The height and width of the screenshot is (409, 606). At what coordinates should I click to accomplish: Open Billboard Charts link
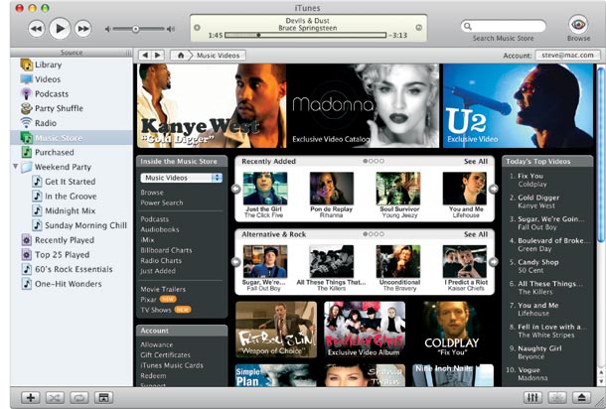166,250
